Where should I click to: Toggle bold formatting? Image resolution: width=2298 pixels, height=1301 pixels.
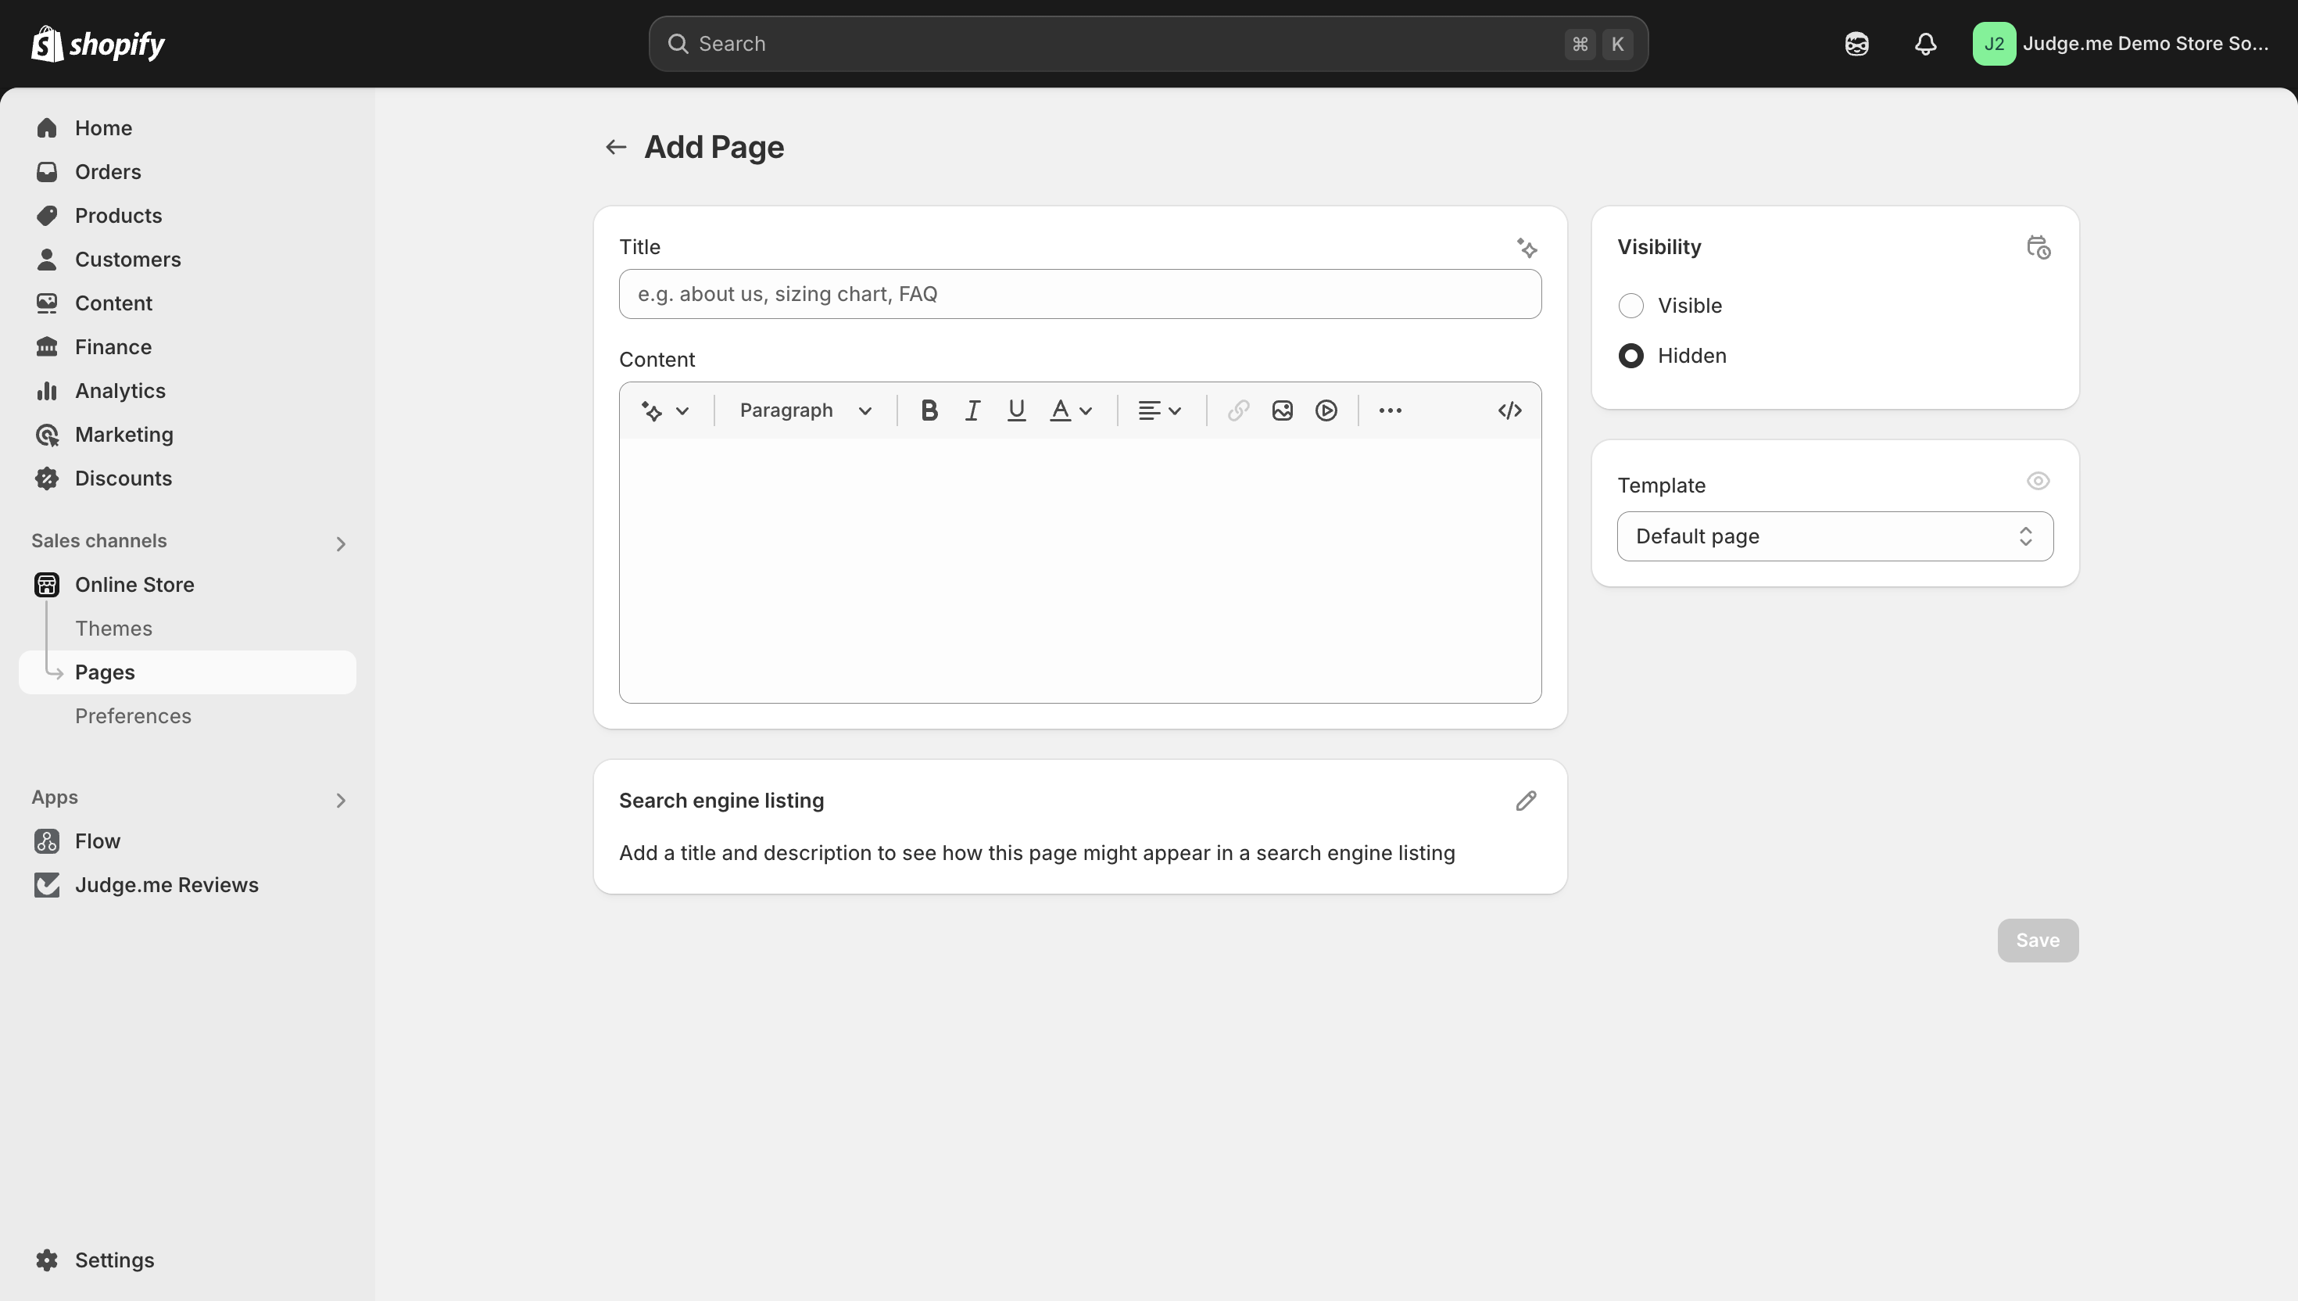pyautogui.click(x=929, y=411)
